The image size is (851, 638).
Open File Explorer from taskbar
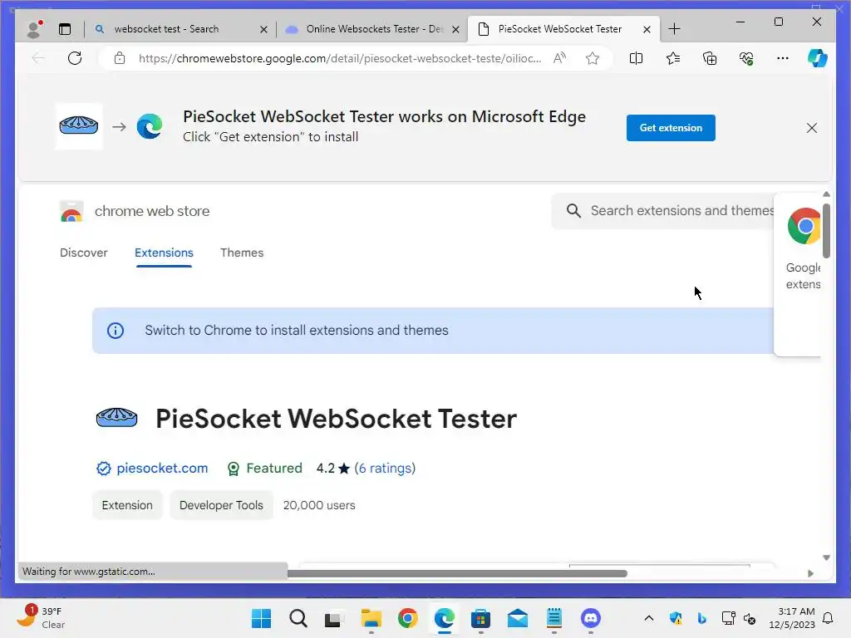tap(371, 618)
